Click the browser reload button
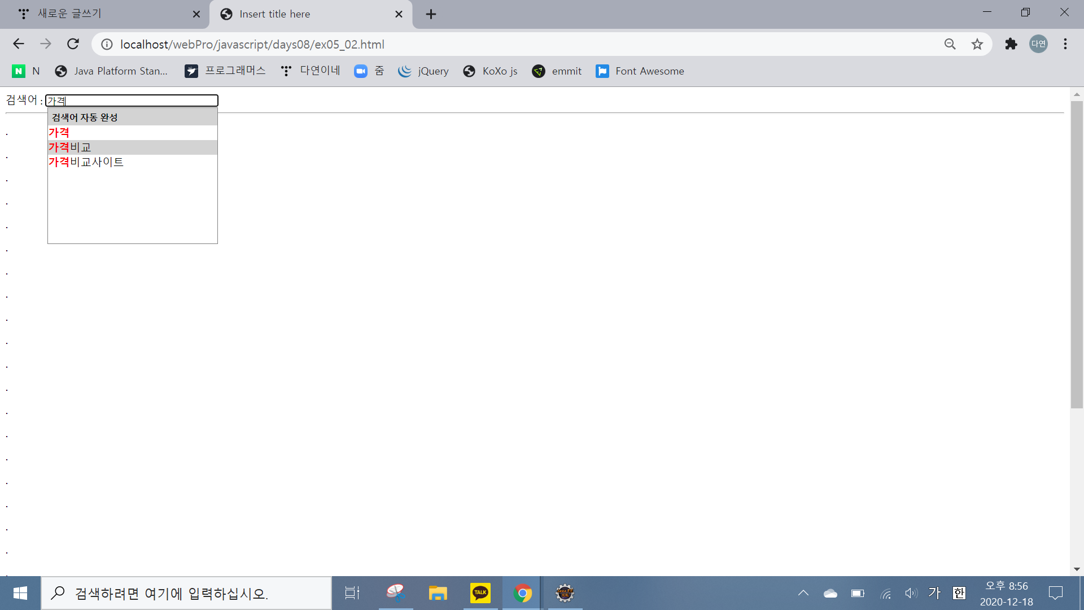 (x=73, y=44)
